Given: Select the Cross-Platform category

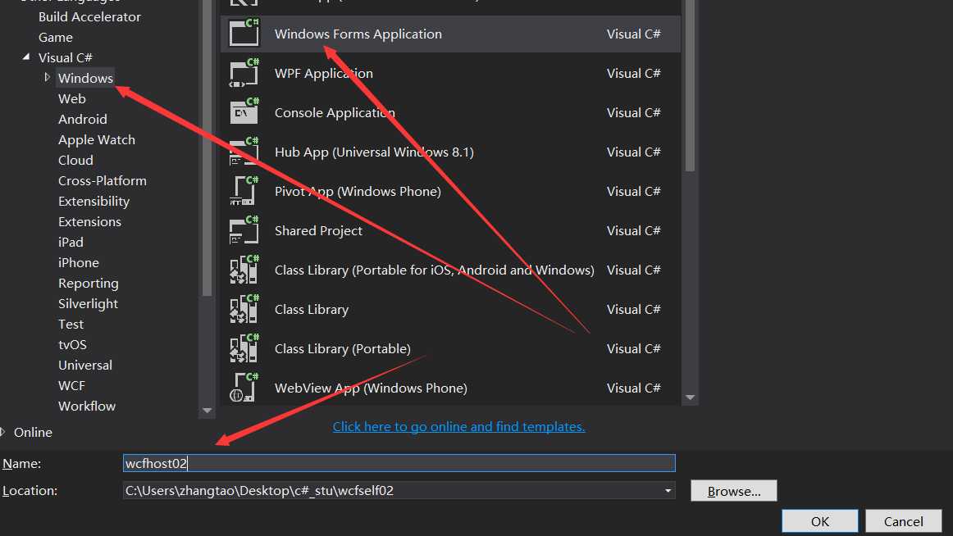Looking at the screenshot, I should [102, 181].
